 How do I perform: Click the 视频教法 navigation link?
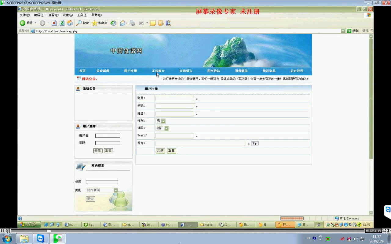pyautogui.click(x=241, y=71)
